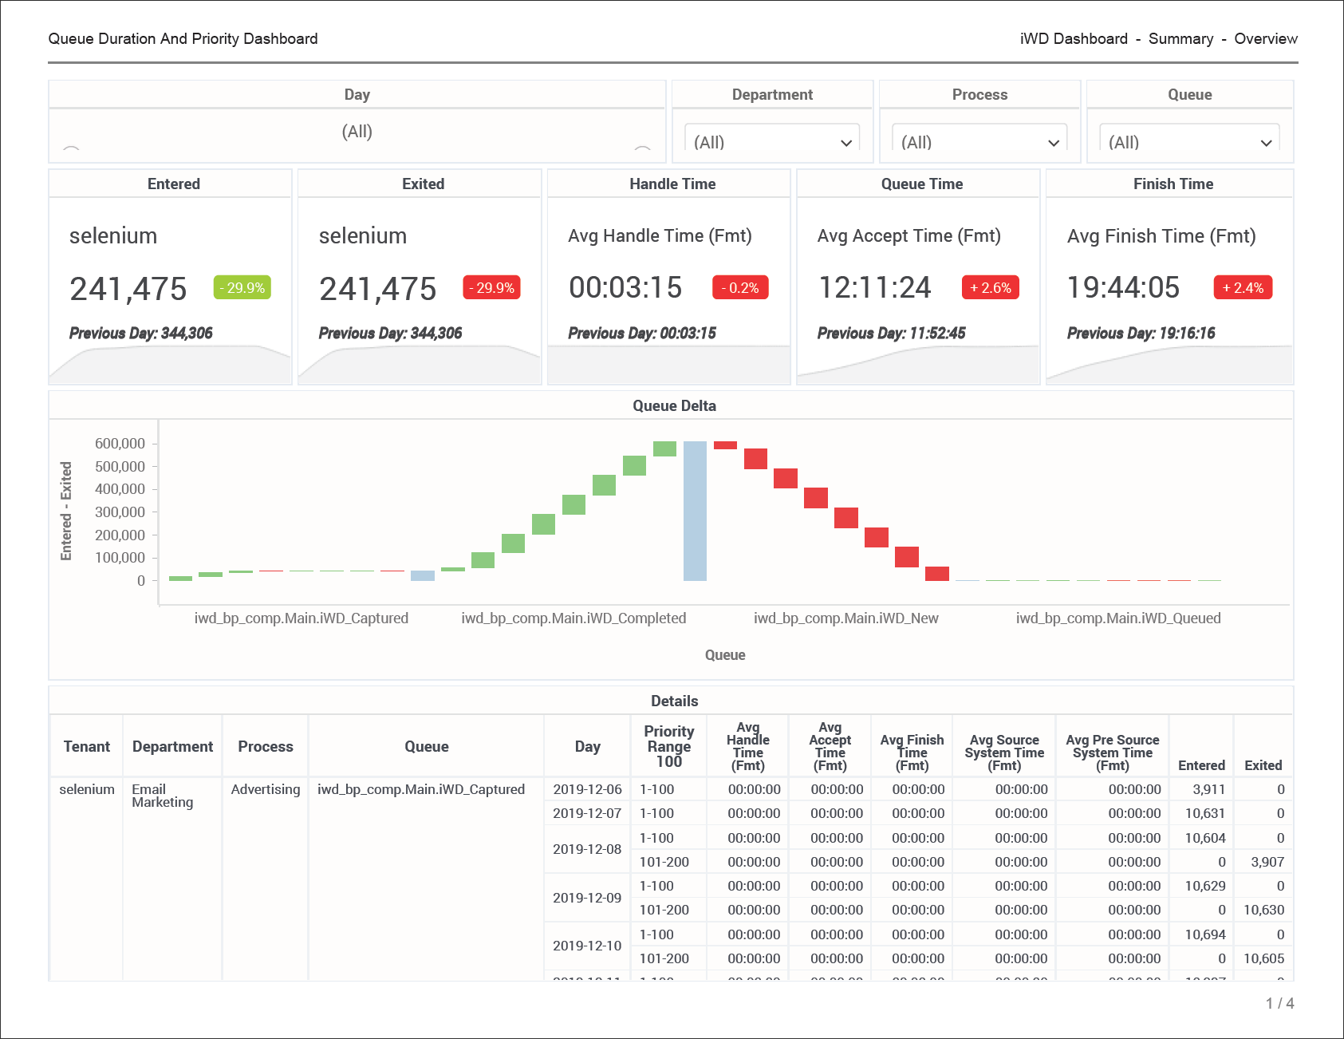Expand the Queue filter dropdown
The height and width of the screenshot is (1039, 1344).
click(1189, 142)
